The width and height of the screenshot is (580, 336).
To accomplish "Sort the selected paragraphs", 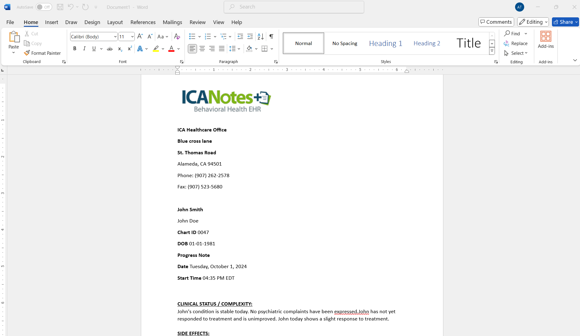I will (261, 37).
